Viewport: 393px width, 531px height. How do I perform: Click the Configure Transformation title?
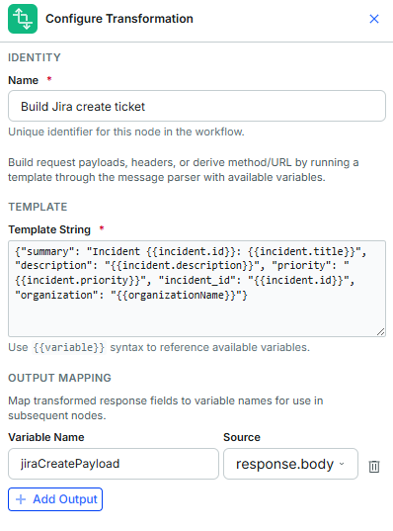tap(119, 19)
